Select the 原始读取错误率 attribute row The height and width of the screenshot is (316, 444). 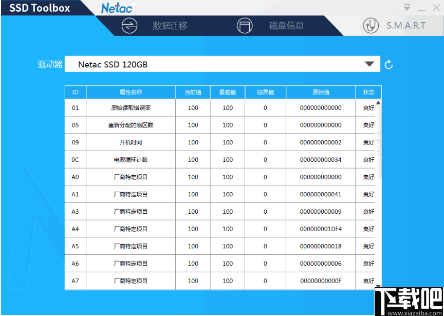131,108
